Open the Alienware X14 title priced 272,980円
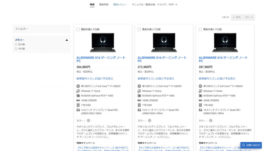The width and height of the screenshot is (268, 151). 162,59
